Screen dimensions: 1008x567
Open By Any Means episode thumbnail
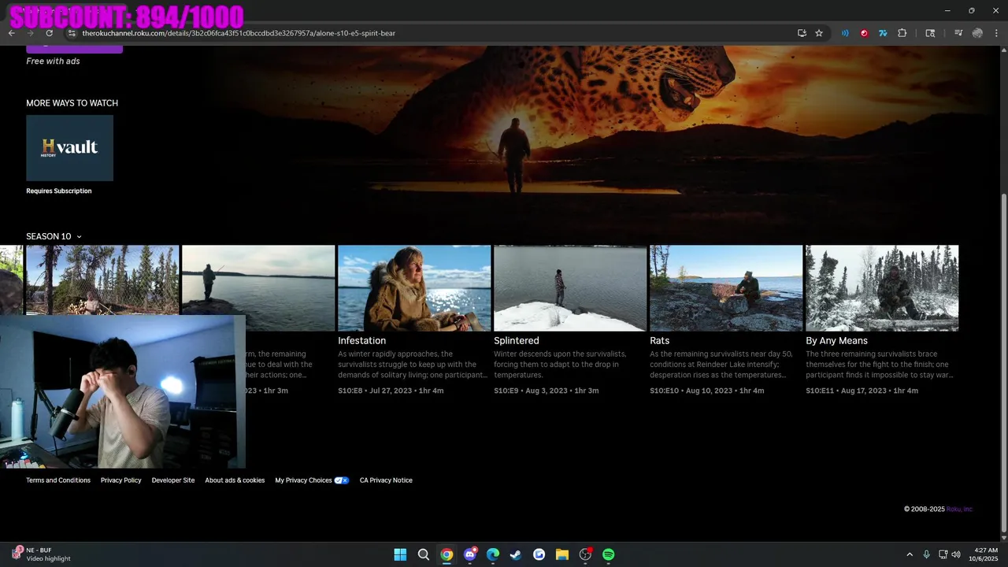coord(882,288)
